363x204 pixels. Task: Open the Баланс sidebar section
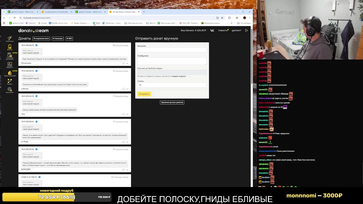click(x=10, y=82)
